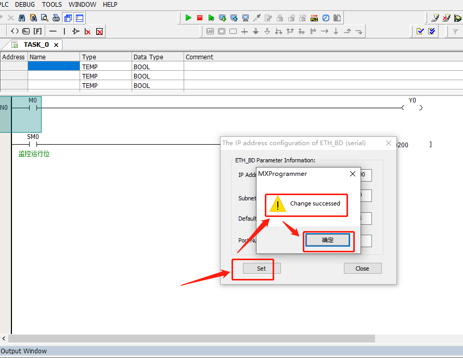Open the DEBUG menu

pyautogui.click(x=25, y=4)
